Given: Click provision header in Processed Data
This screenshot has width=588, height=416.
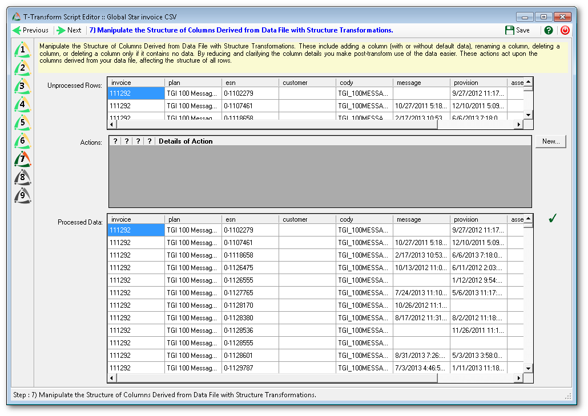Looking at the screenshot, I should coord(478,219).
